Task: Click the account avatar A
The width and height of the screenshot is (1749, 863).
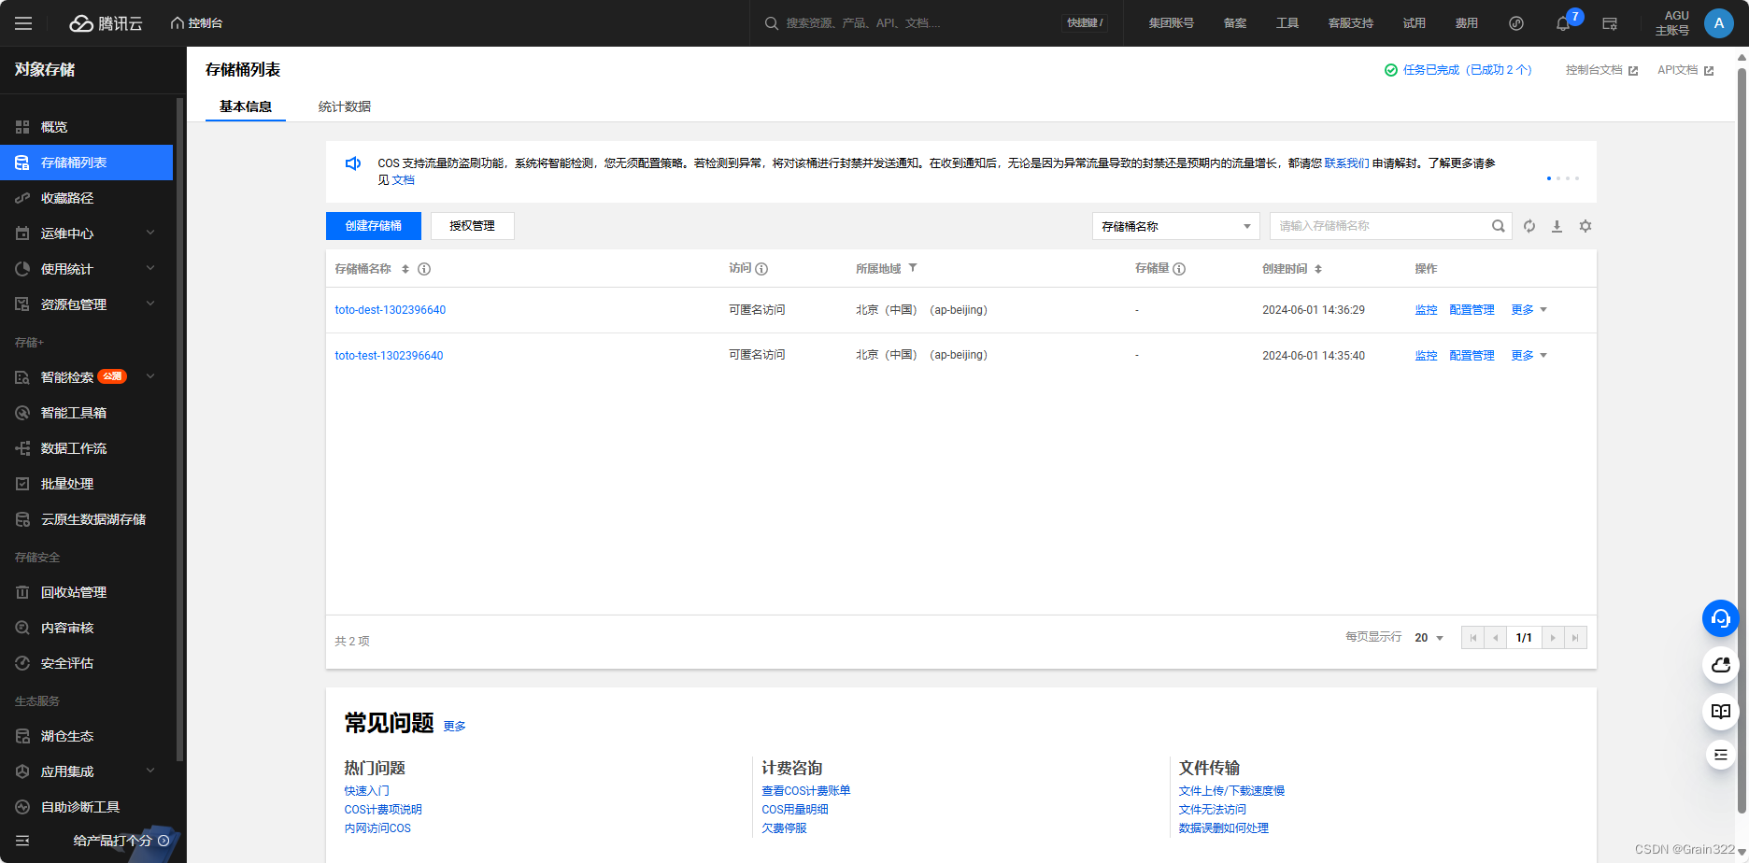Action: (1718, 23)
